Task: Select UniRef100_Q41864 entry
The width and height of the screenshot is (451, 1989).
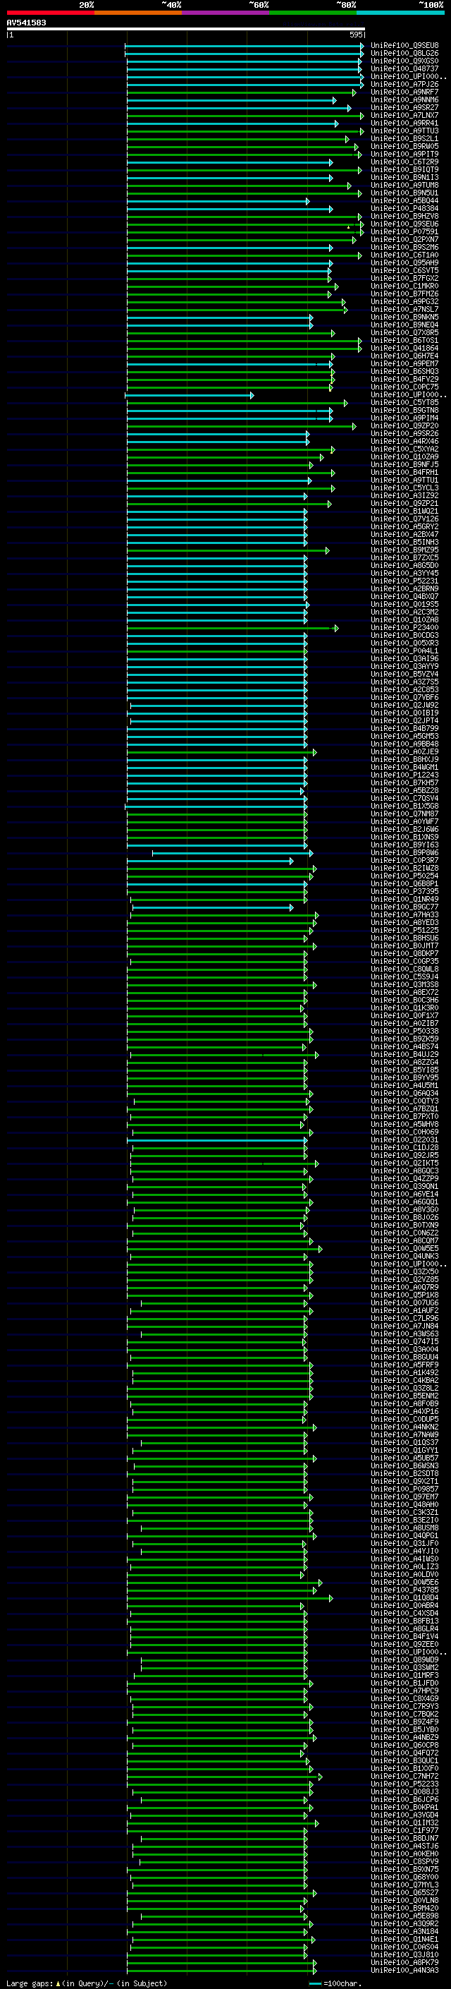Action: click(x=404, y=349)
